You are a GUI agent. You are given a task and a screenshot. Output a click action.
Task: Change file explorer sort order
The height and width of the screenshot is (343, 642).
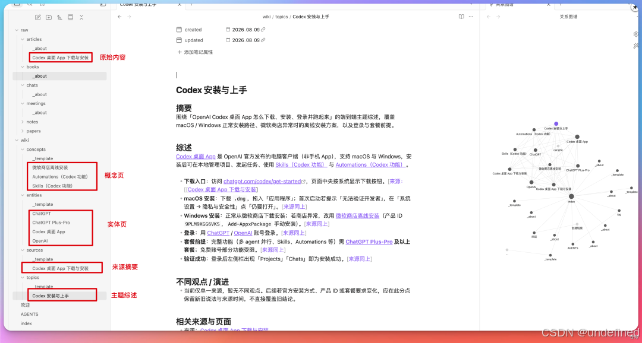[x=60, y=17]
